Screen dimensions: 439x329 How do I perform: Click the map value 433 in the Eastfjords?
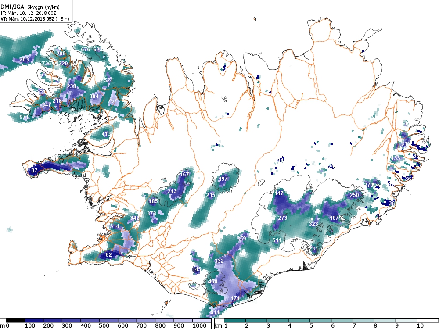(396, 158)
